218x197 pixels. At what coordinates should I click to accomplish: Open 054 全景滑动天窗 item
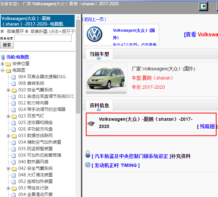tap(35, 194)
